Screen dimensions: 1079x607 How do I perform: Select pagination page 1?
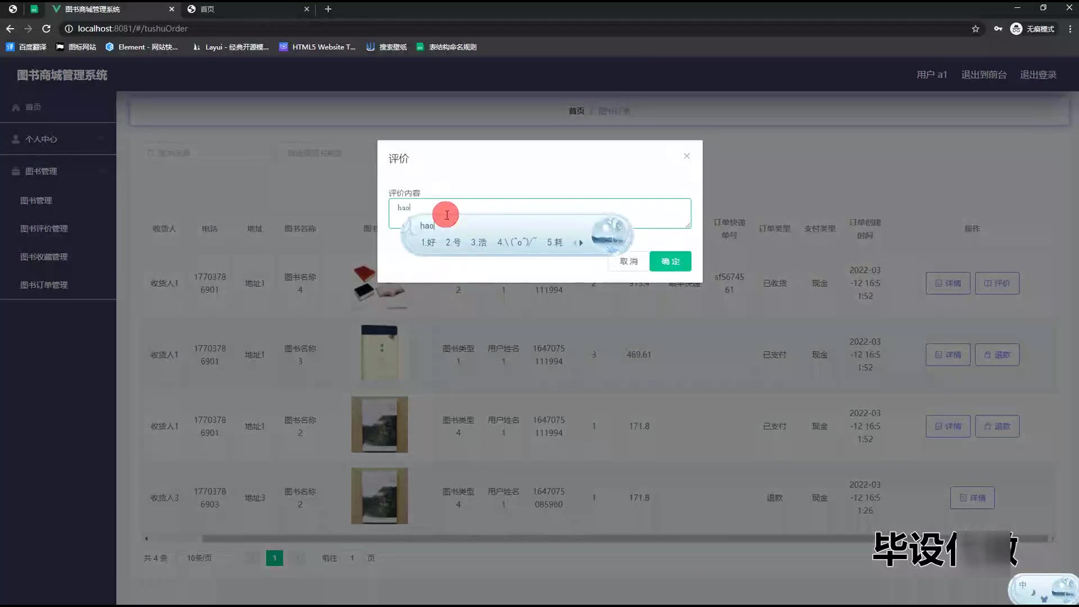tap(274, 558)
